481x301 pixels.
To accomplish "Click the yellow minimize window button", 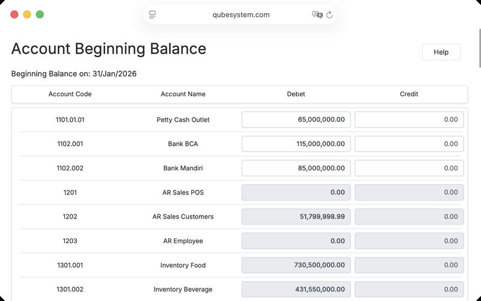I will tap(27, 14).
